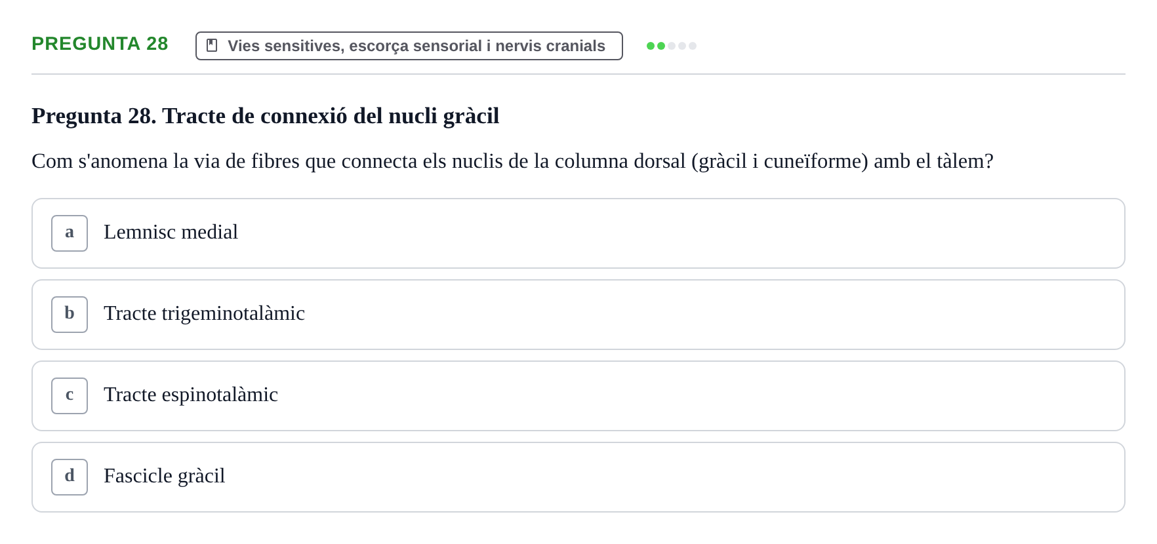Click the third grey difficulty dot
Screen dimensions: 1157x544
point(672,46)
